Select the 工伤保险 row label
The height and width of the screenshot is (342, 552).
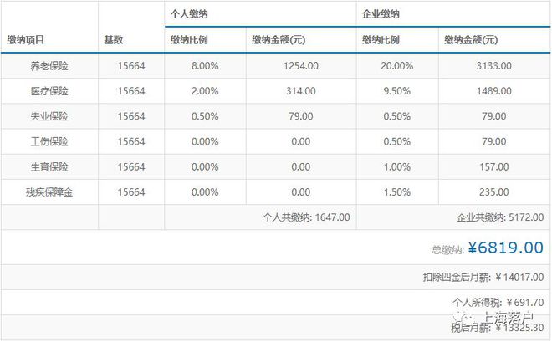[x=49, y=141]
